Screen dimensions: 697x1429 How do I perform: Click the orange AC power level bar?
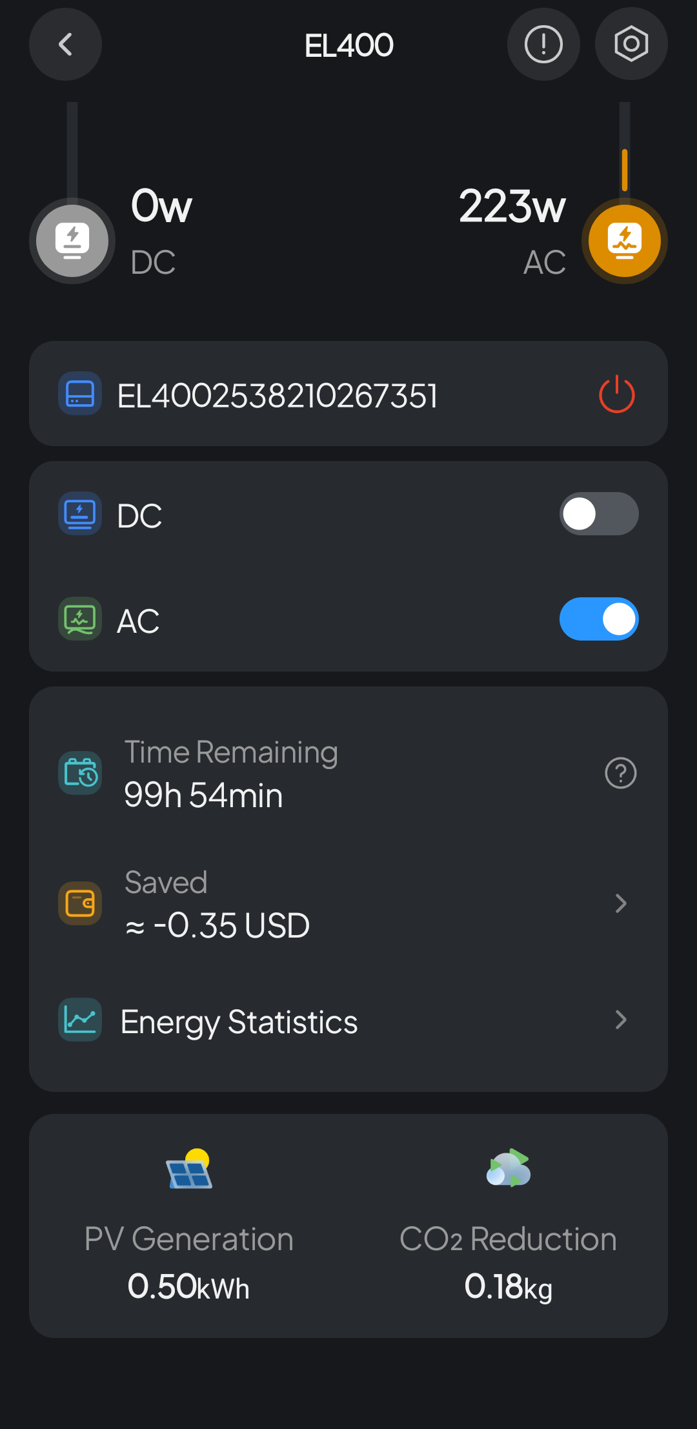pyautogui.click(x=624, y=169)
